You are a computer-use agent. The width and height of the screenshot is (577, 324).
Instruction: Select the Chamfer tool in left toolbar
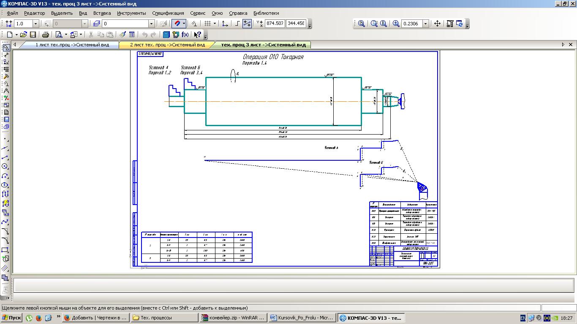pyautogui.click(x=5, y=232)
